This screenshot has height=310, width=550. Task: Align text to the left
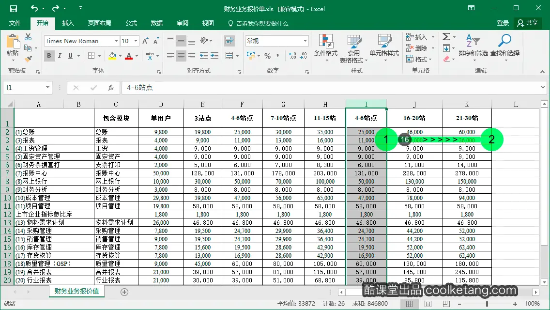click(x=170, y=56)
